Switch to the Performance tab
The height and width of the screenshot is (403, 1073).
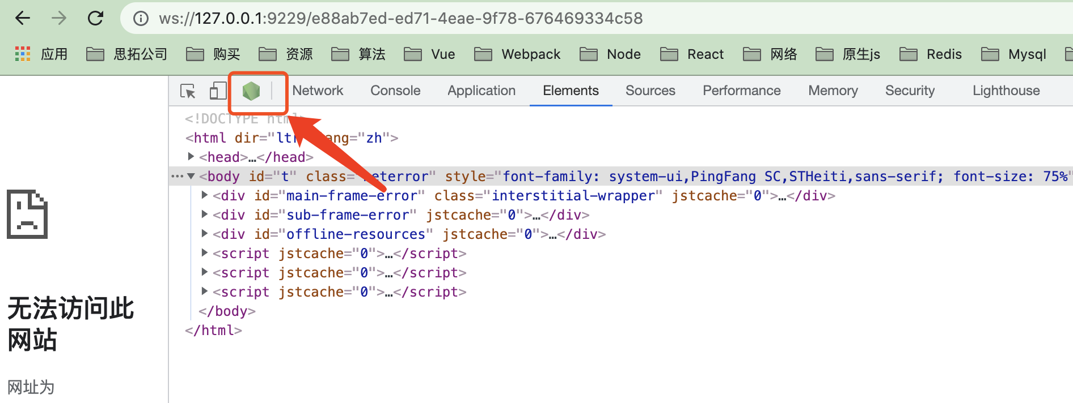click(742, 91)
